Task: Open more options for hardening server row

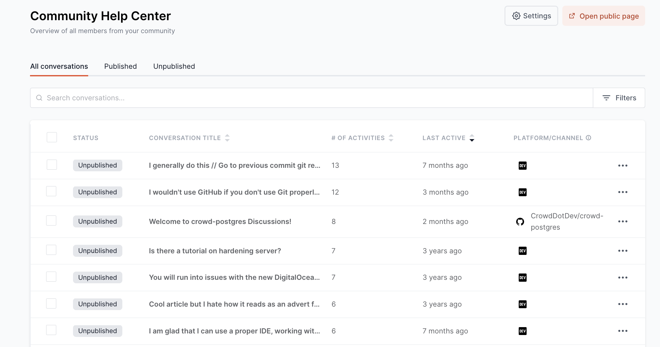Action: click(x=622, y=251)
